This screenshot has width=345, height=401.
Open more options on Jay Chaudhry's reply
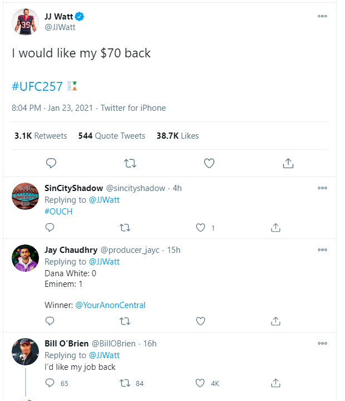[322, 250]
